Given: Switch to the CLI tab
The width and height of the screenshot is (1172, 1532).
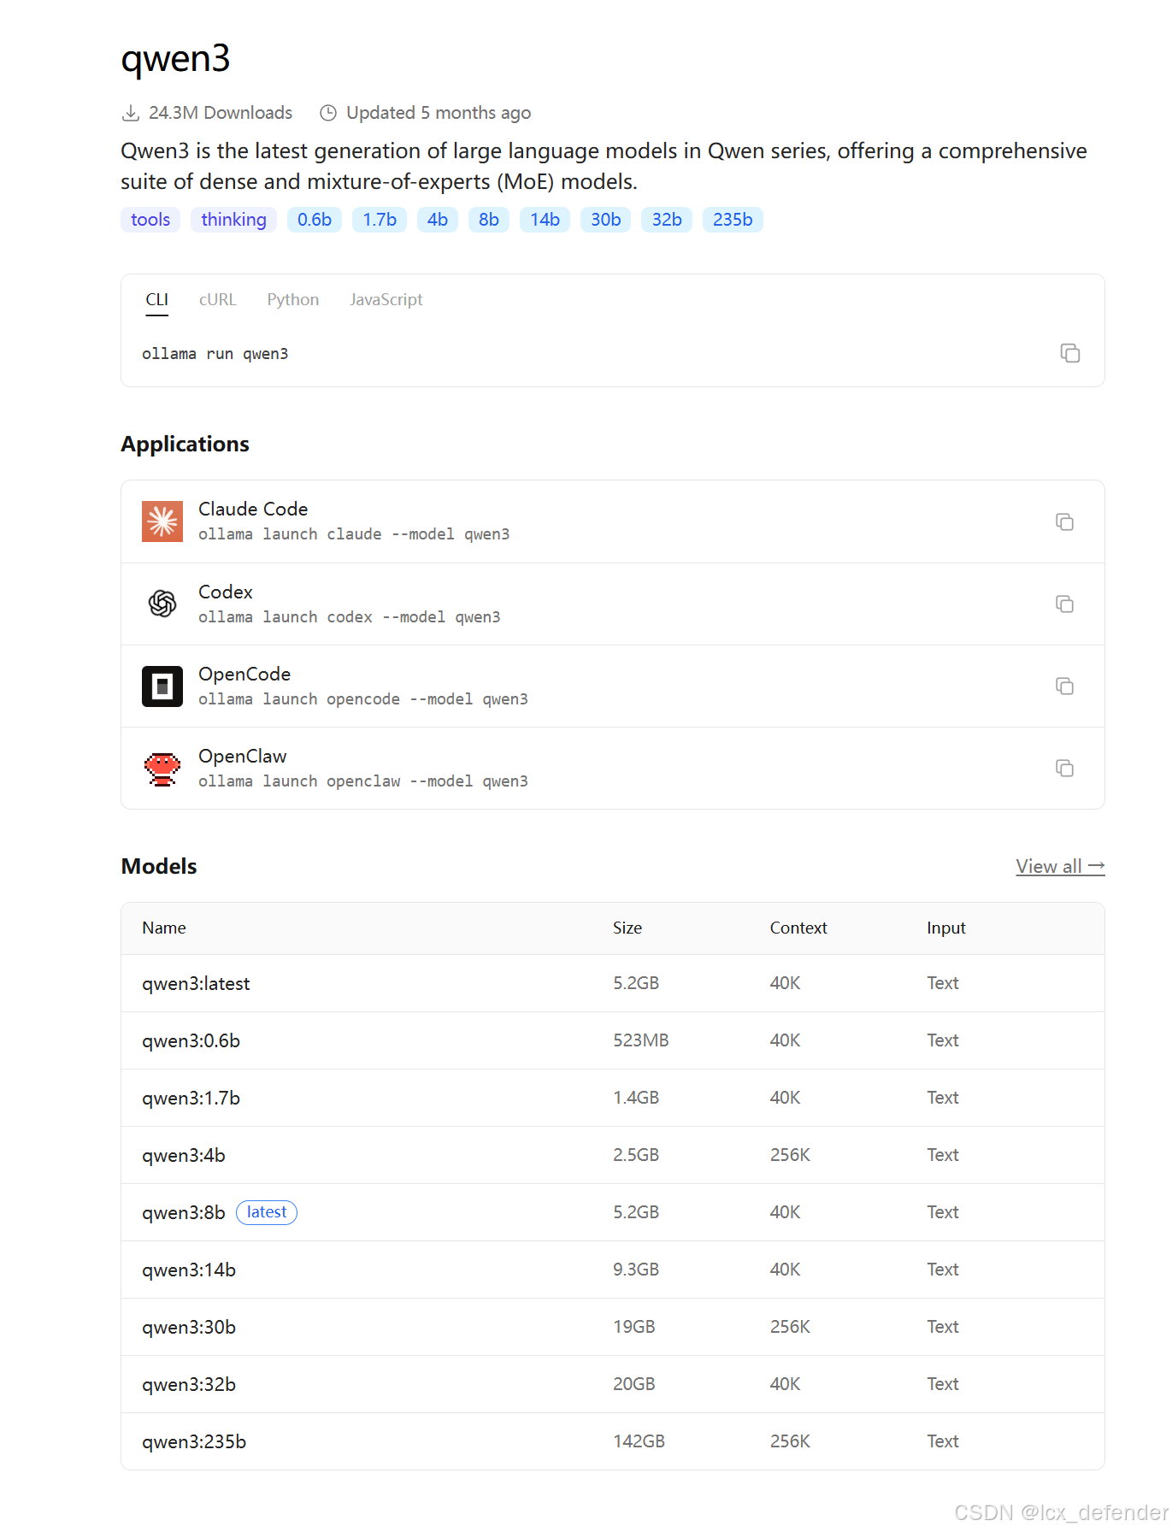Looking at the screenshot, I should [x=156, y=300].
